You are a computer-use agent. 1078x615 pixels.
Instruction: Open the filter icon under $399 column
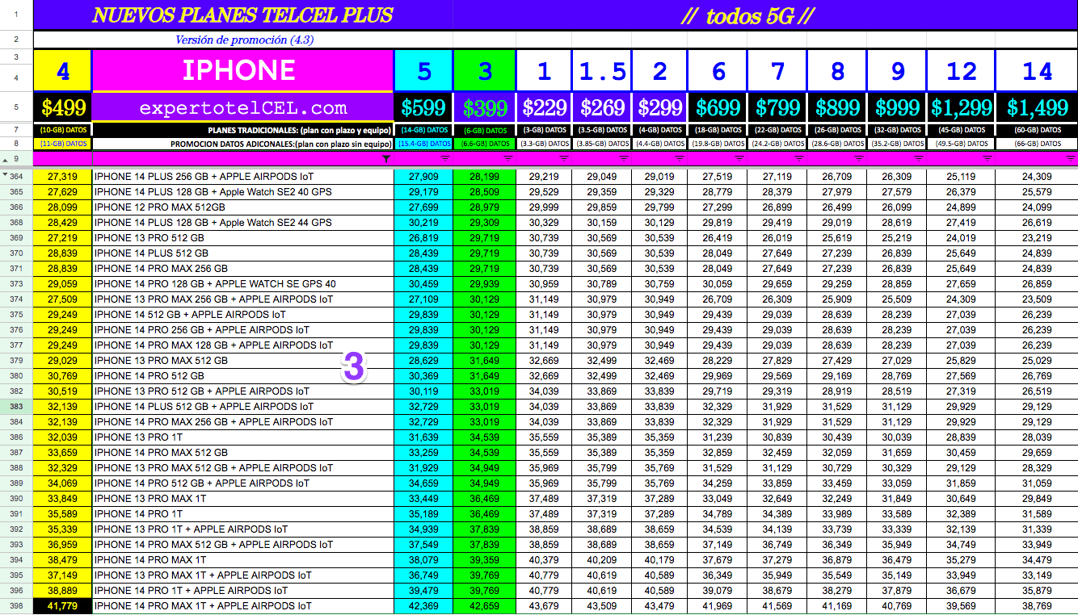point(508,159)
